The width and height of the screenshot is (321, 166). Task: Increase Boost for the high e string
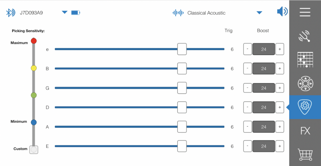pos(280,49)
